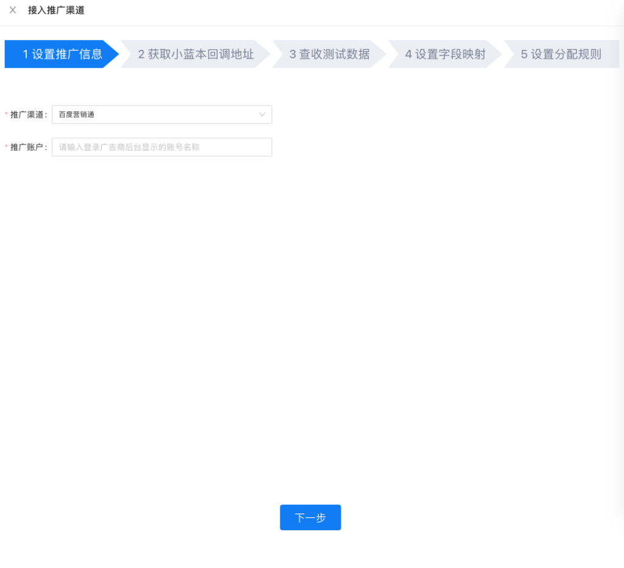The width and height of the screenshot is (624, 568).
Task: Click the number 2 in the step bar
Action: [141, 54]
